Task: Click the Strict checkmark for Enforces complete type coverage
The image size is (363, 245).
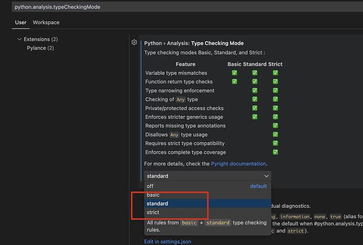Action: (275, 152)
